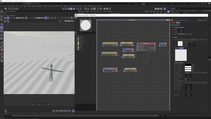Open the Redshift menu in main menu bar
This screenshot has width=211, height=119.
coord(90,6)
